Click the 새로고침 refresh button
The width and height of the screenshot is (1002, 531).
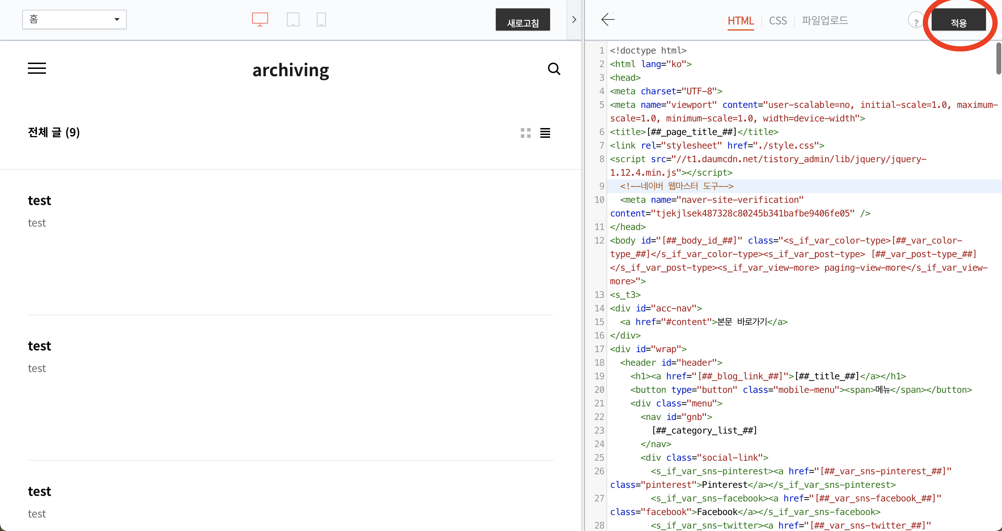point(522,20)
